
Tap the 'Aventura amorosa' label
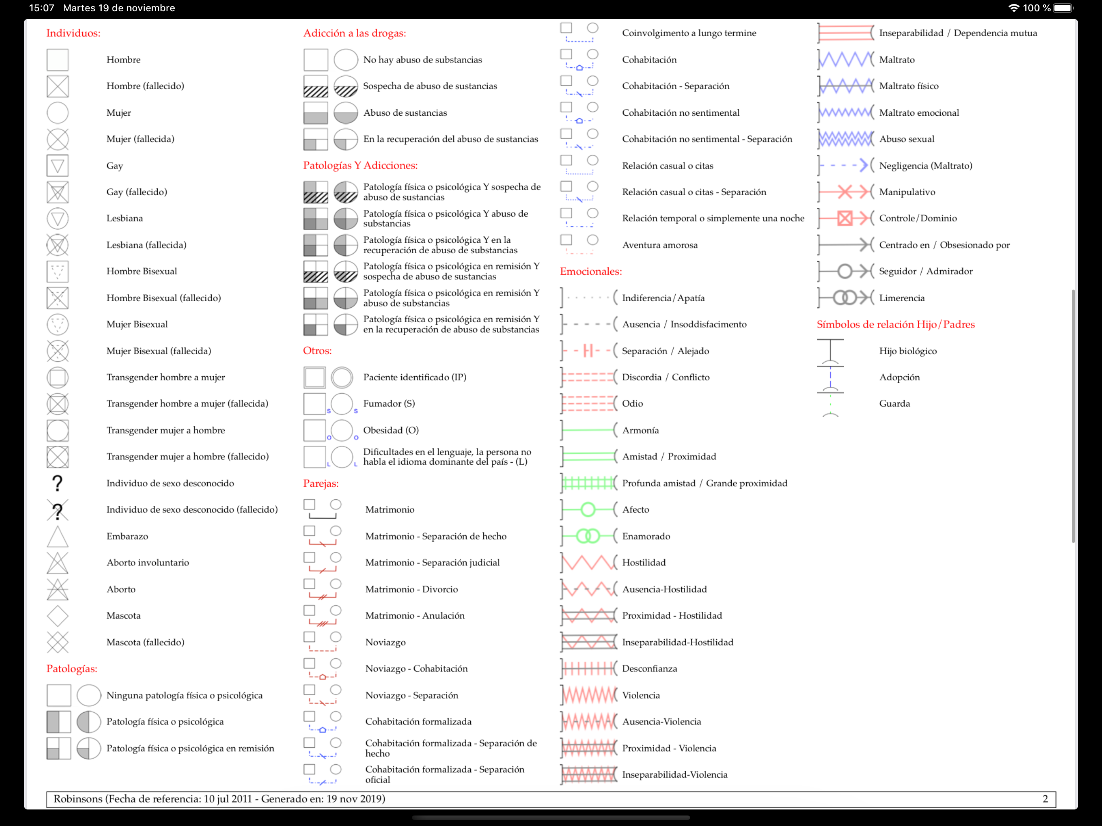[x=660, y=245]
